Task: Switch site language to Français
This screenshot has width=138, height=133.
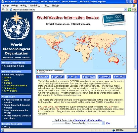Action: point(120,77)
